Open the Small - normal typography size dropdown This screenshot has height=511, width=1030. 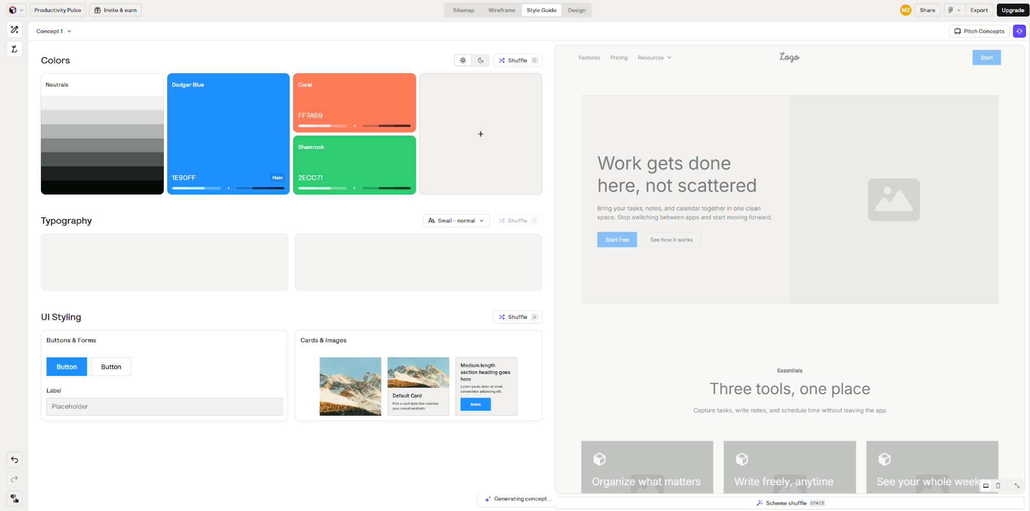point(455,220)
